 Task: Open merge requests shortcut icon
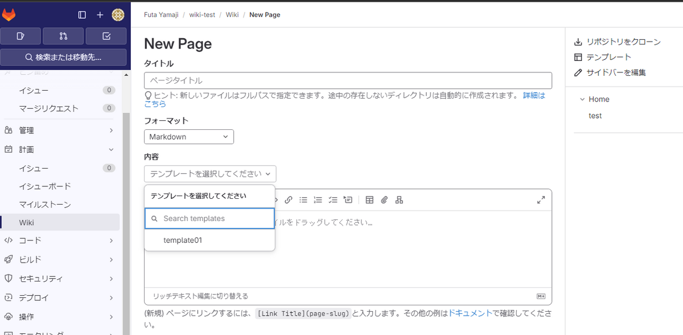point(63,36)
